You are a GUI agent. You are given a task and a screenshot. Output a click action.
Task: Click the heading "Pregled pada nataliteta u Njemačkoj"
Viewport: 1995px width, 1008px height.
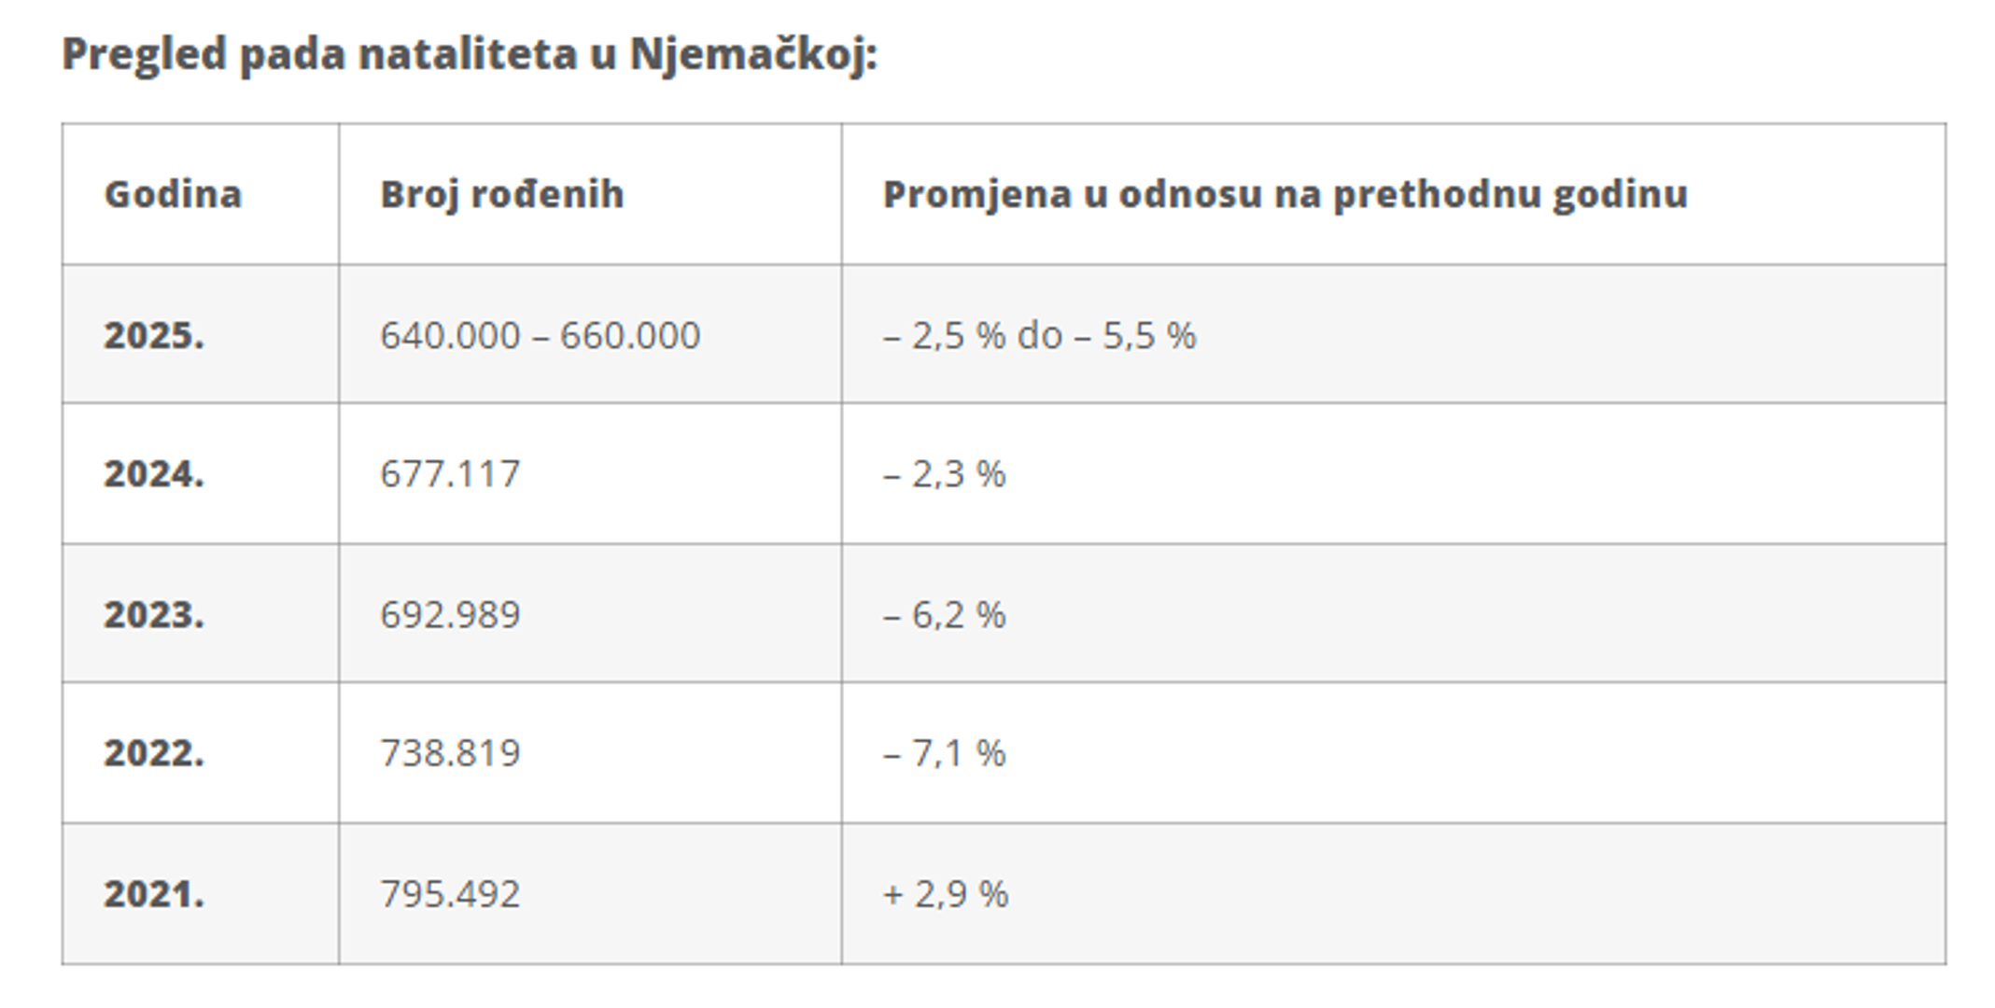click(x=470, y=53)
